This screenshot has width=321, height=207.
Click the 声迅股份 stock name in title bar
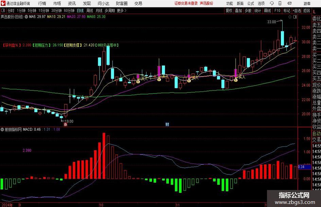[x=207, y=3]
